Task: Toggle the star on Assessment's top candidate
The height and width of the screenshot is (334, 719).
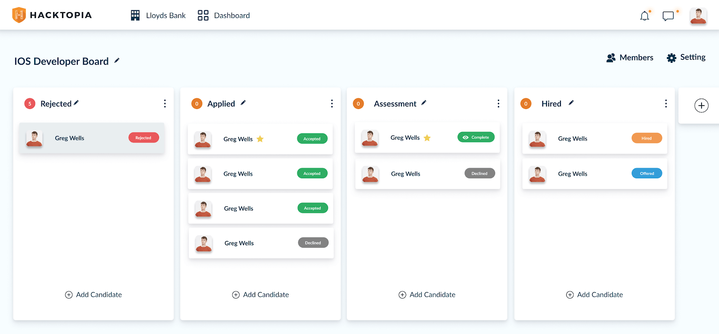Action: (x=427, y=138)
